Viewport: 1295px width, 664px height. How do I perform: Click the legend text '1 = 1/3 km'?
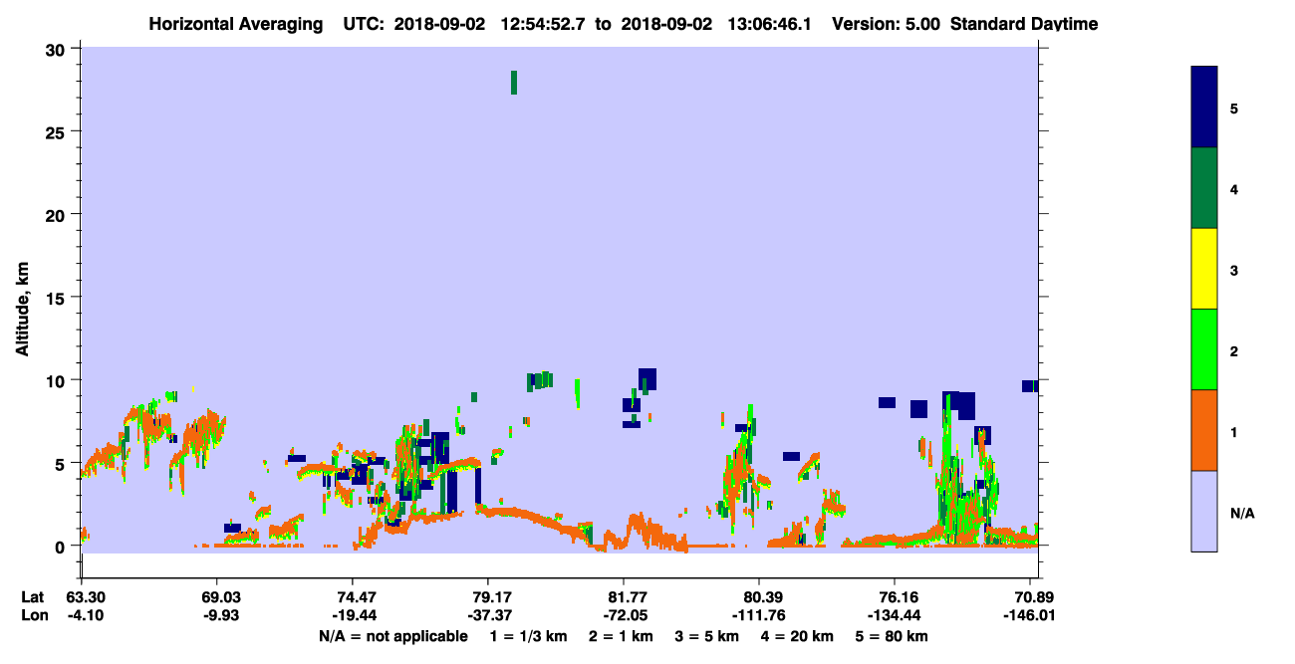tap(528, 636)
